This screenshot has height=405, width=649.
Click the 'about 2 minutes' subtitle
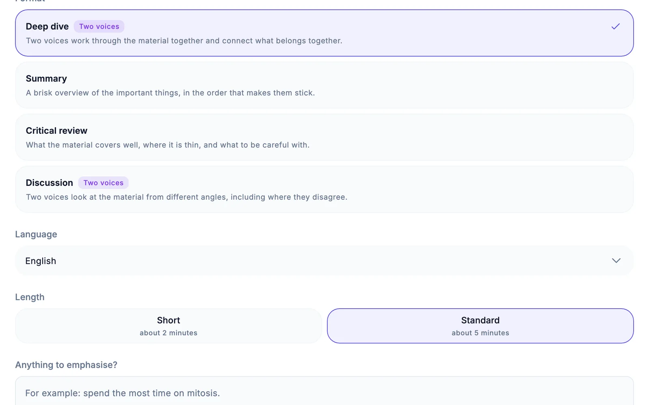point(168,333)
